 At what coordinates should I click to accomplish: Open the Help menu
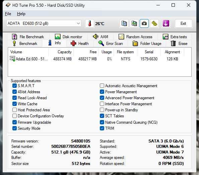(21, 14)
